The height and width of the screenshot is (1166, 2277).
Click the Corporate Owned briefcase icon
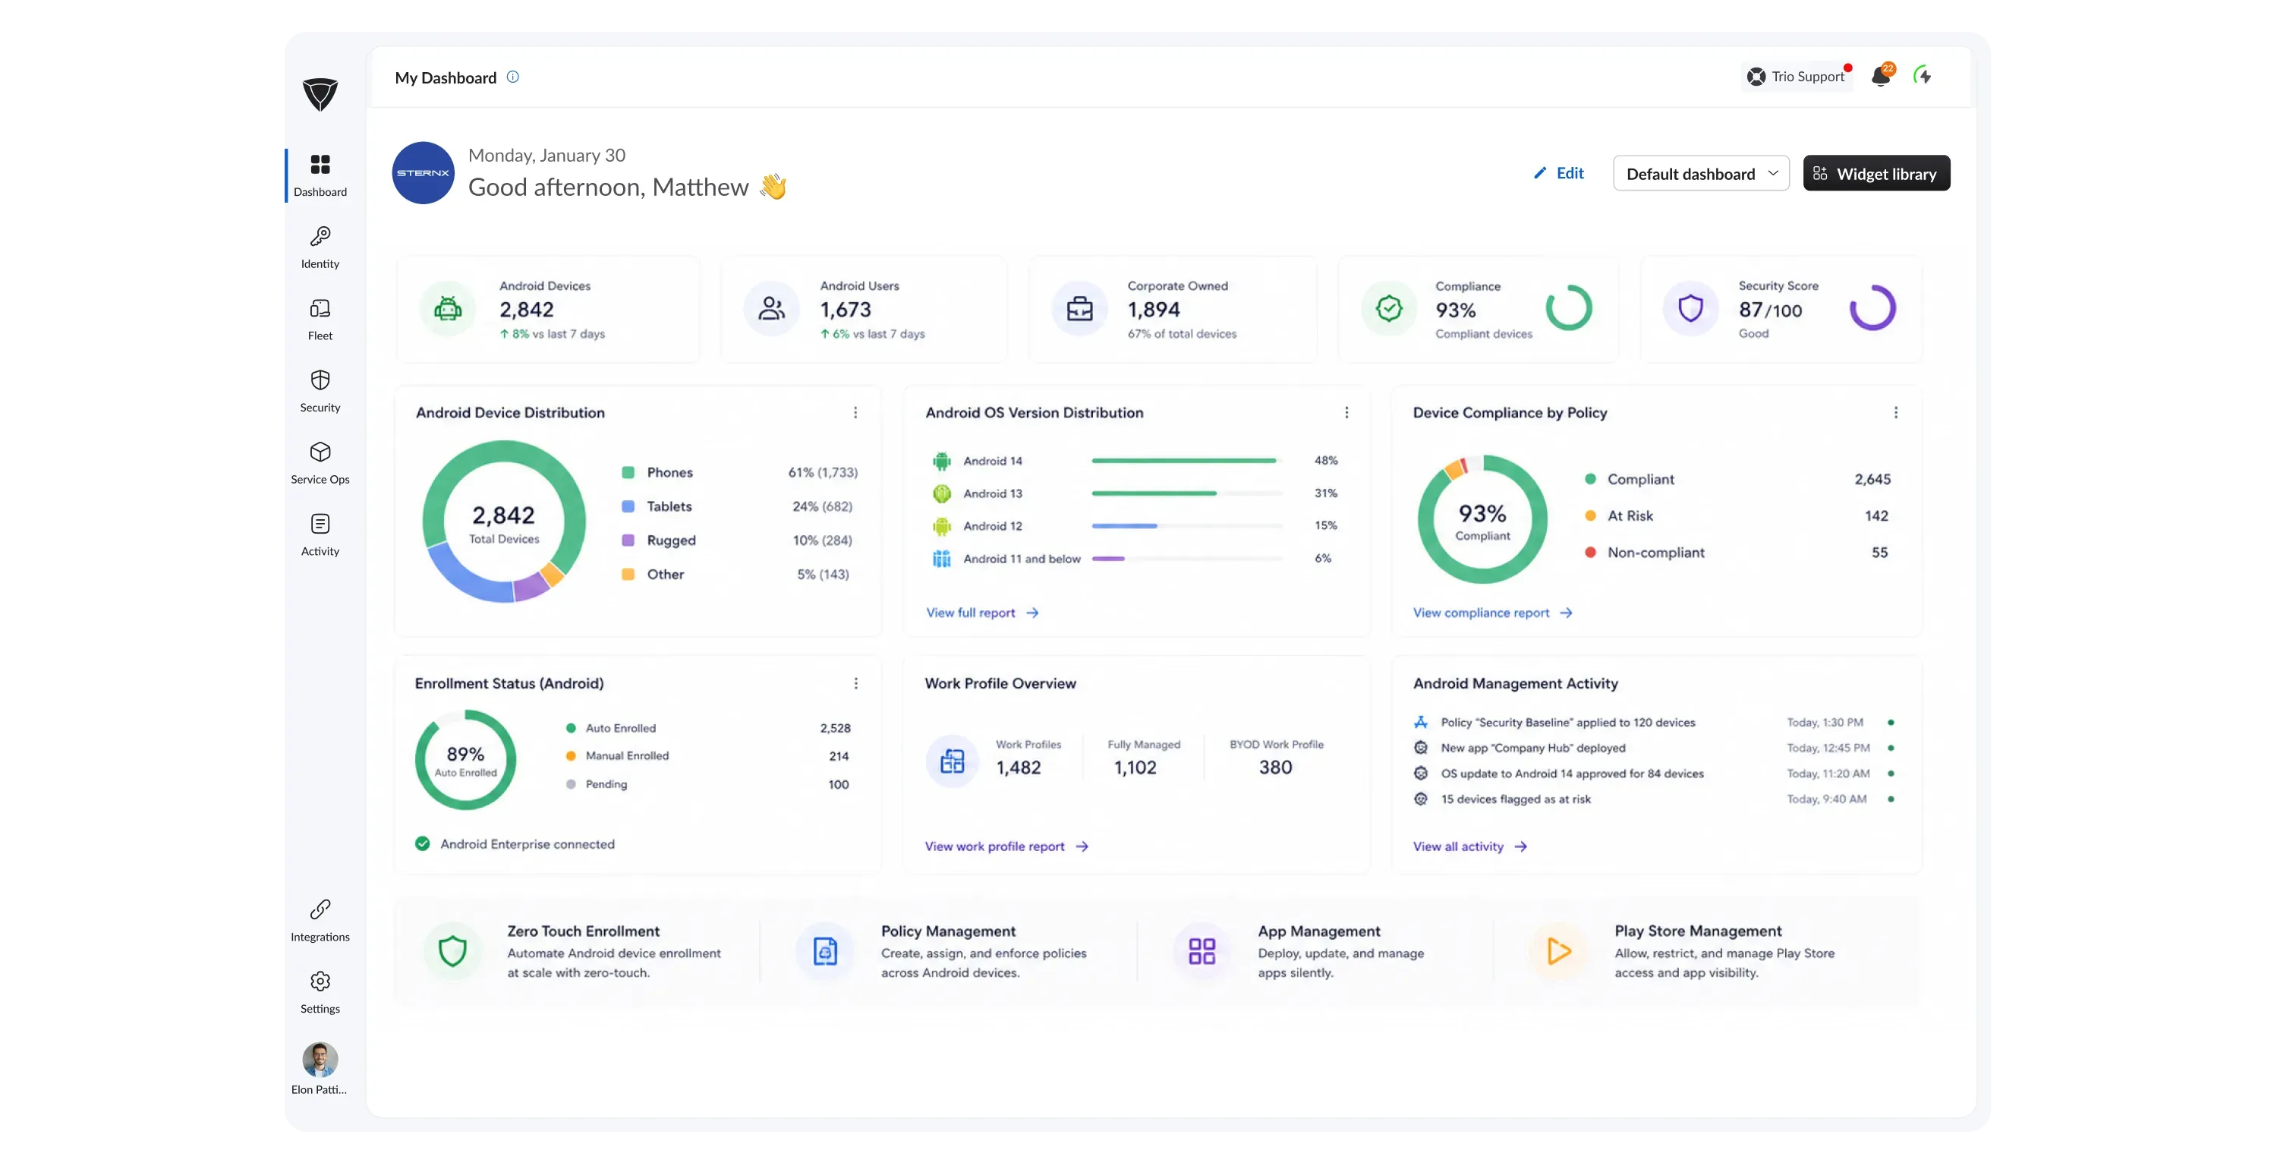[x=1079, y=308]
